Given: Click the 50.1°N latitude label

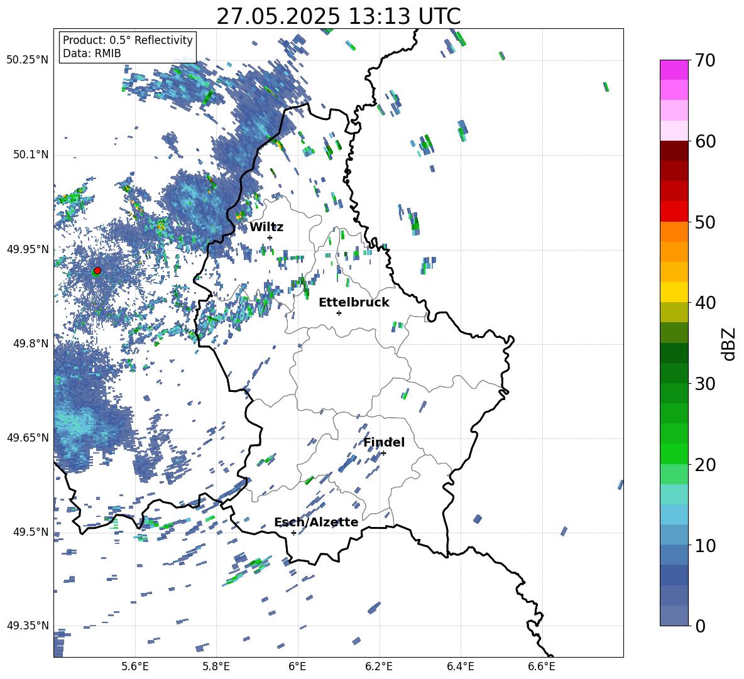Looking at the screenshot, I should [x=30, y=155].
